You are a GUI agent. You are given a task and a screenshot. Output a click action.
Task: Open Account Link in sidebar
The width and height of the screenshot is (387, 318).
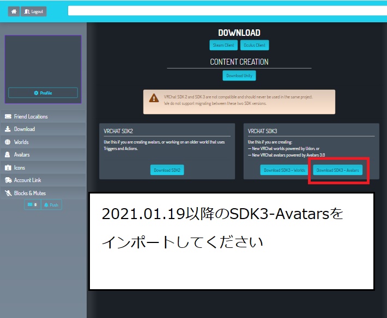[43, 180]
